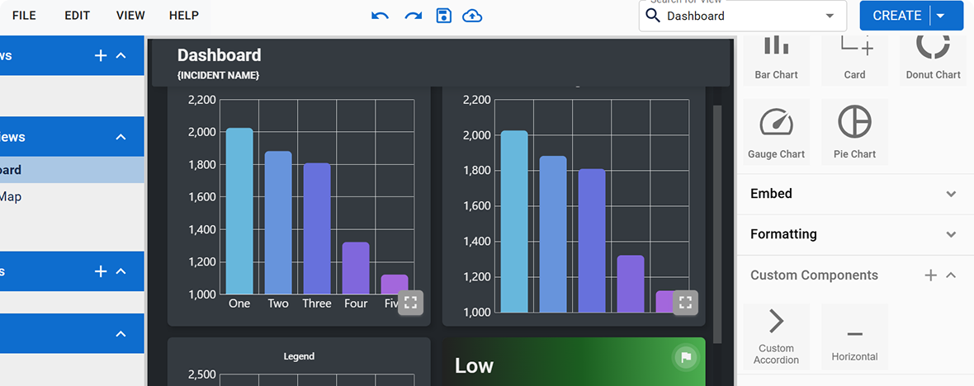
Task: Open the HELP menu
Action: tap(183, 16)
